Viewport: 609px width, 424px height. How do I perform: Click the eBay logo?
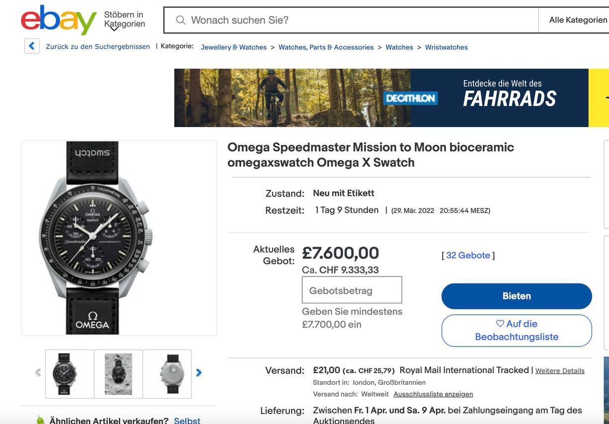58,20
